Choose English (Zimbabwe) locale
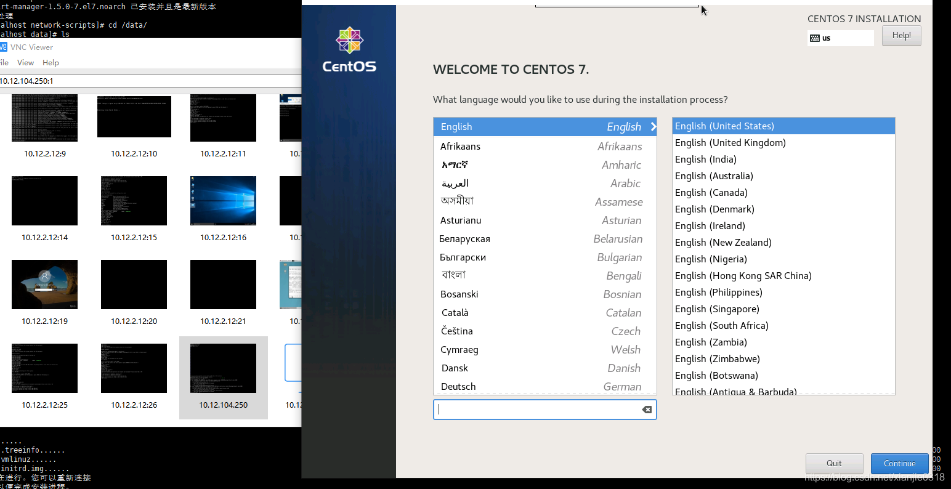951x489 pixels. coord(783,359)
